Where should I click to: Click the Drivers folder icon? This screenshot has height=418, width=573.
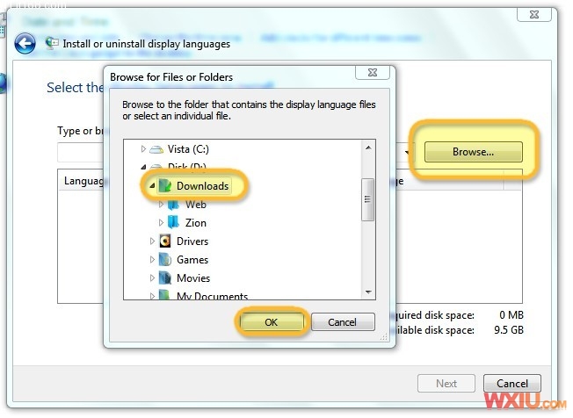point(164,241)
